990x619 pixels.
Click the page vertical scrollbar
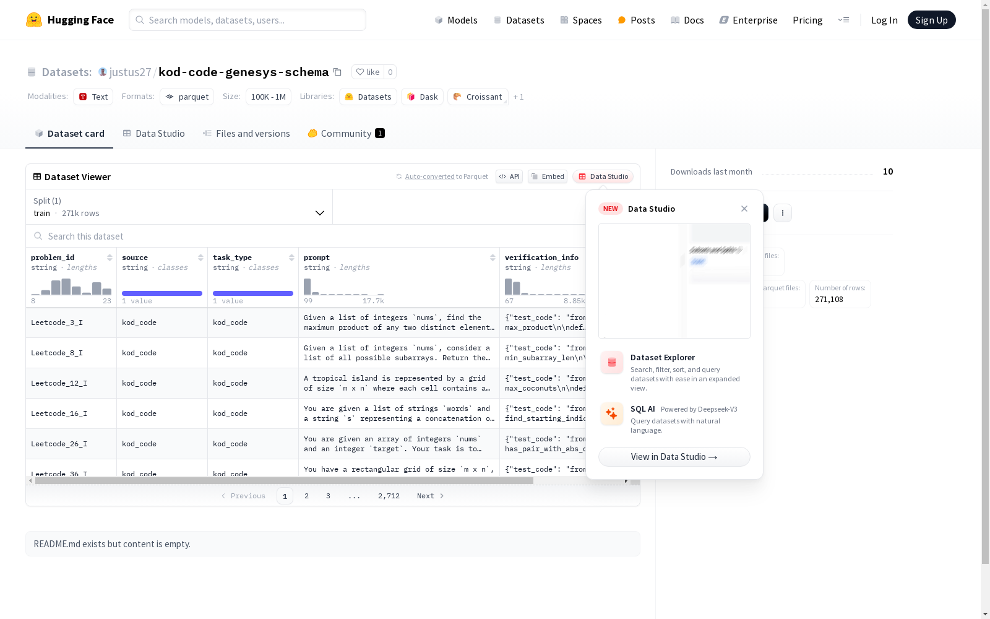[x=986, y=286]
